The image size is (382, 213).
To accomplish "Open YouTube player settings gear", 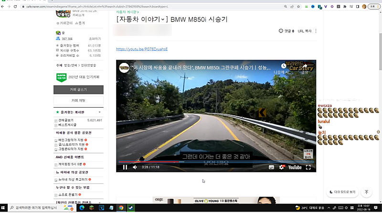I will 281,167.
